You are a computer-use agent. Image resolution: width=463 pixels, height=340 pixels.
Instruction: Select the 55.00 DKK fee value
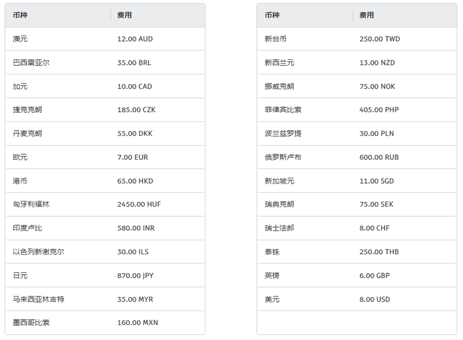(x=135, y=133)
